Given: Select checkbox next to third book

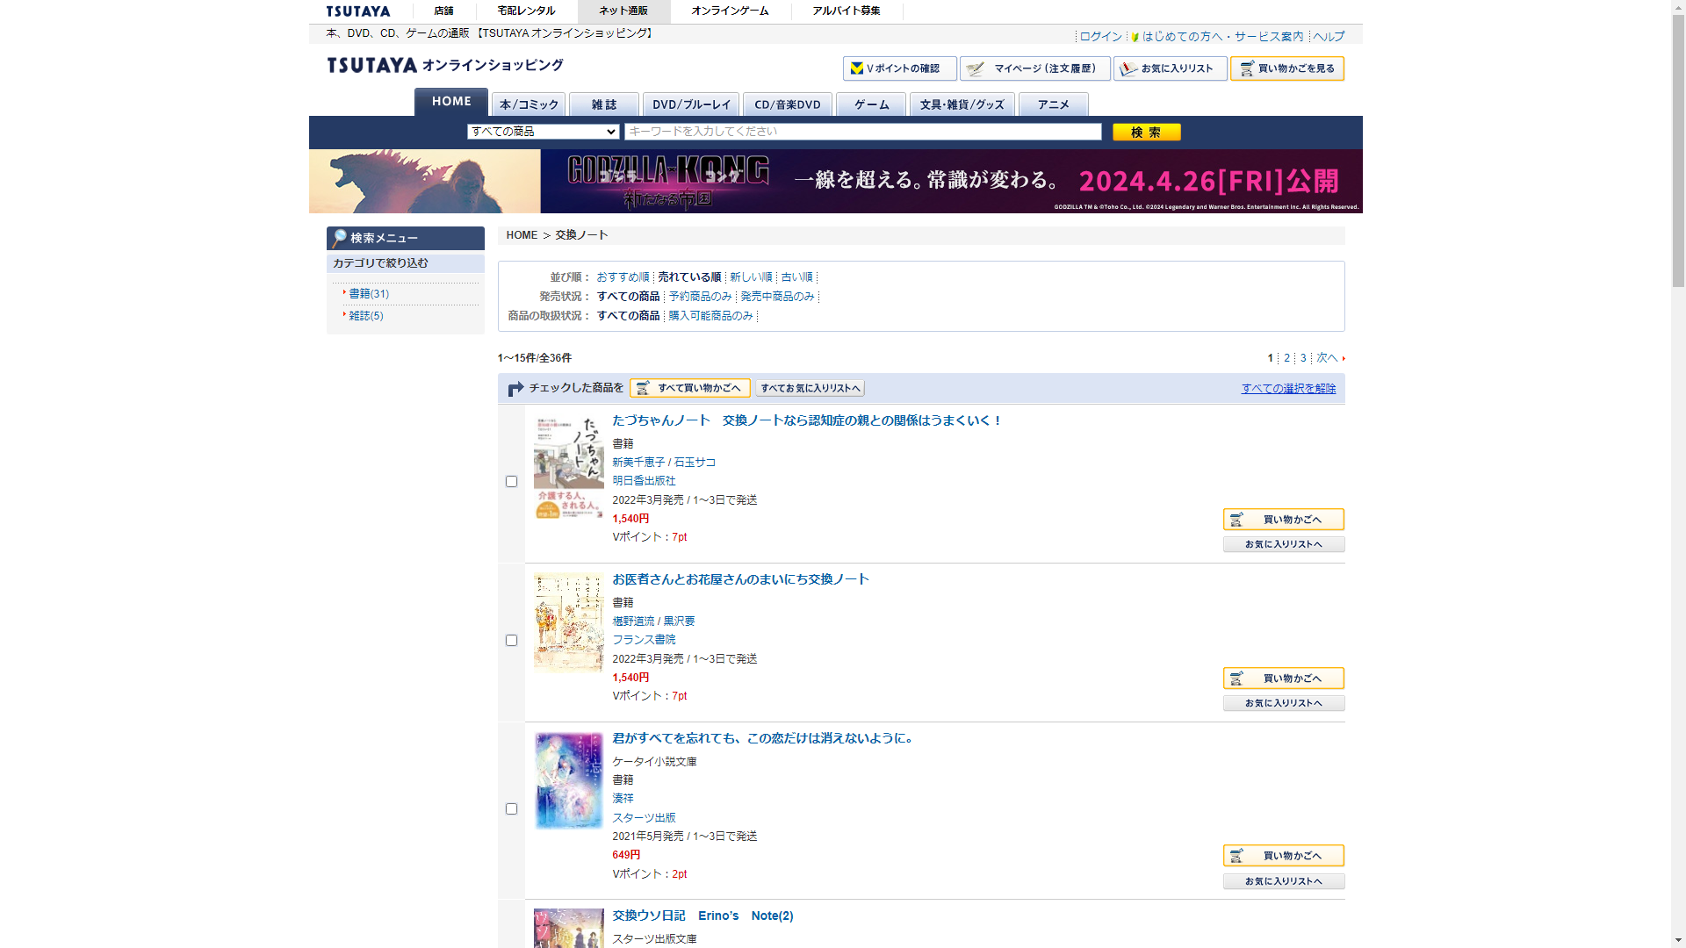Looking at the screenshot, I should pyautogui.click(x=511, y=809).
